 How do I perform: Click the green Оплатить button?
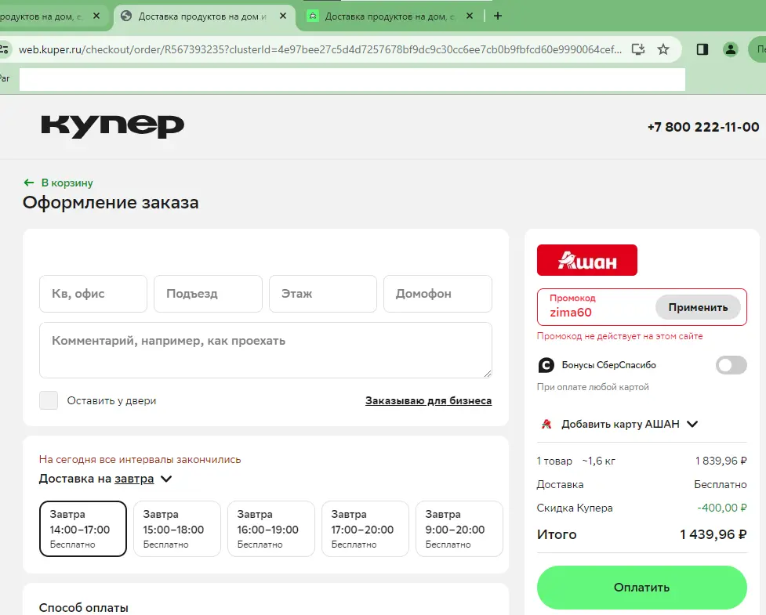641,587
